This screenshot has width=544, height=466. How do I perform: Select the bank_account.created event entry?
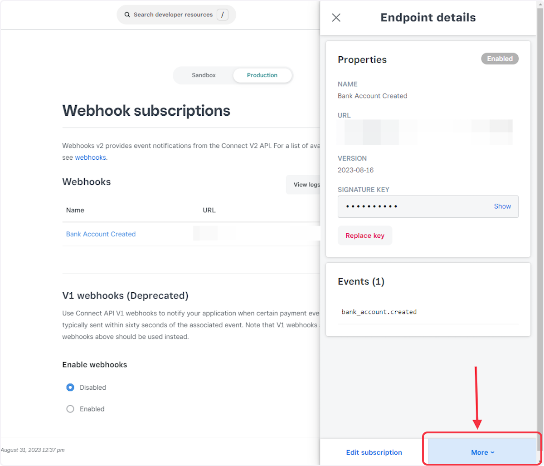(379, 312)
